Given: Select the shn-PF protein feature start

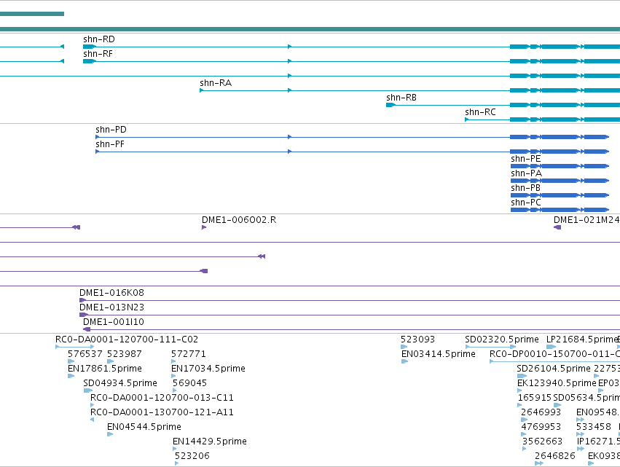Looking at the screenshot, I should (98, 152).
